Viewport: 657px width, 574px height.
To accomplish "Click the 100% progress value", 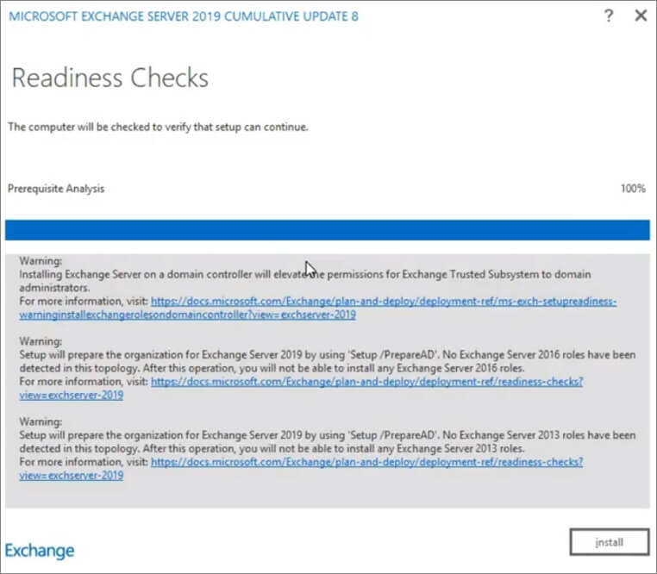I will pyautogui.click(x=633, y=189).
